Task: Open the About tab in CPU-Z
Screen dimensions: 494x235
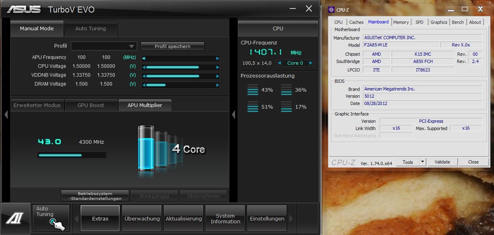Action: pyautogui.click(x=475, y=22)
